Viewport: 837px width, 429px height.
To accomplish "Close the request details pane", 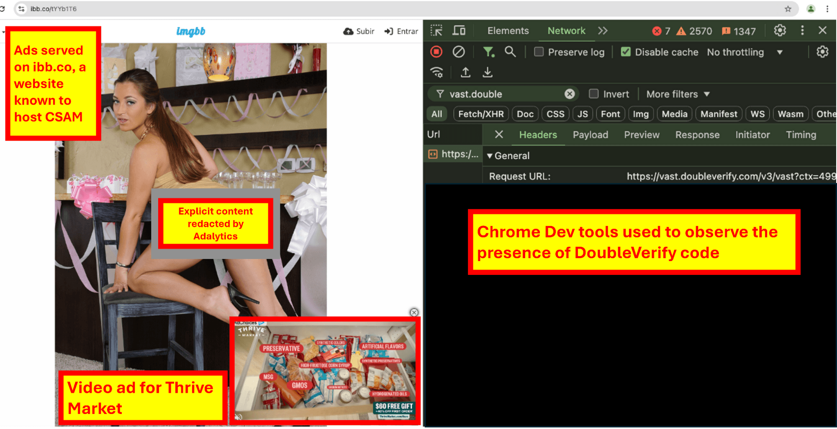I will [498, 135].
